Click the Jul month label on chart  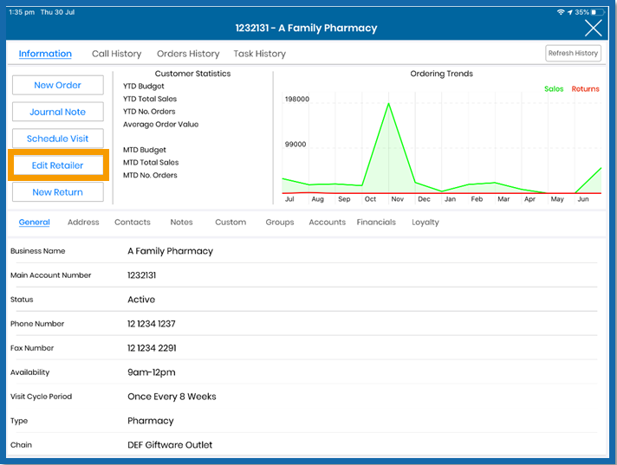tap(289, 199)
